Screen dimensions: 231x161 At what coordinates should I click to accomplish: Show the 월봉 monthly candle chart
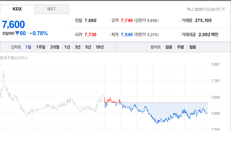click(192, 47)
